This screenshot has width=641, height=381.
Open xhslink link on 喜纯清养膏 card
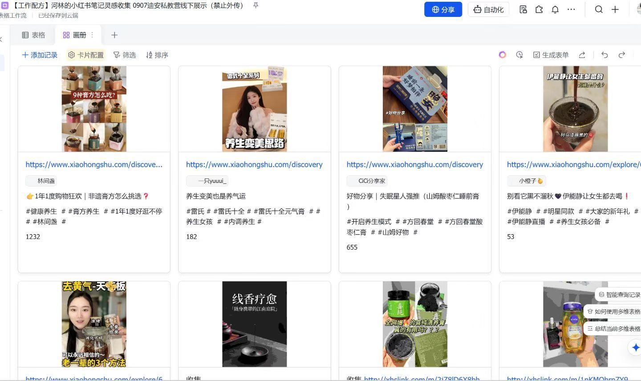422,378
